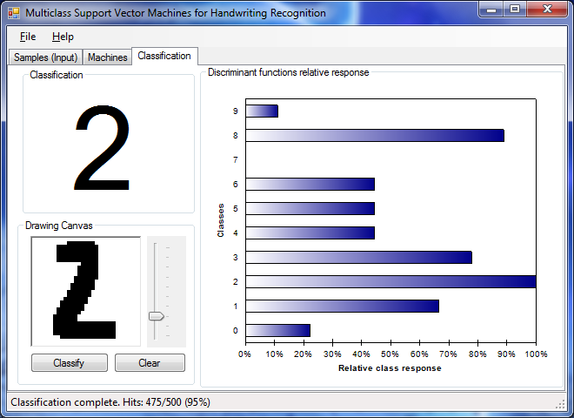Click the brush size slider thumb
Image resolution: width=574 pixels, height=418 pixels.
pos(157,316)
